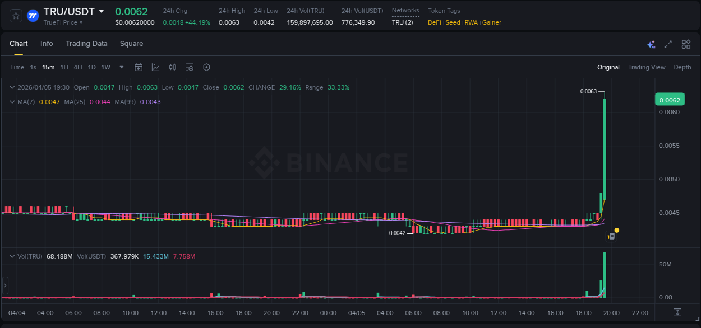This screenshot has width=701, height=328.
Task: Open the candlestick display options
Action: [172, 67]
